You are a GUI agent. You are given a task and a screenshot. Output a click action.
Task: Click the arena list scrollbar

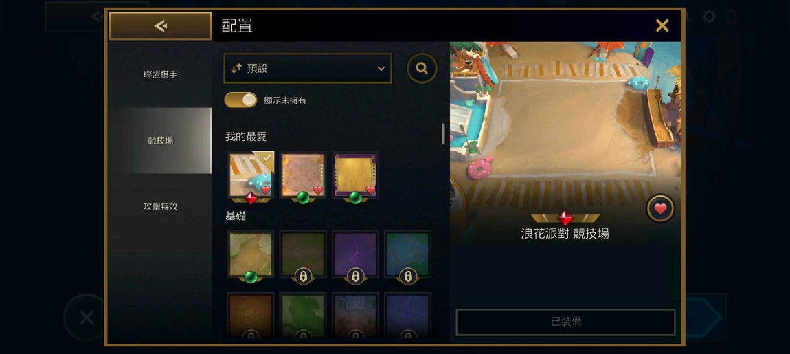[x=443, y=133]
